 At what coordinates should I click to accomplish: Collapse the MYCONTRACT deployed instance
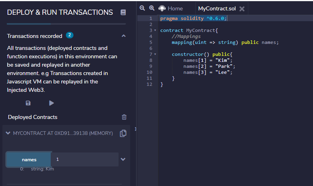point(8,133)
